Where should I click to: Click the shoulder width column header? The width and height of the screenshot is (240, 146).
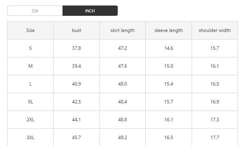(x=214, y=30)
